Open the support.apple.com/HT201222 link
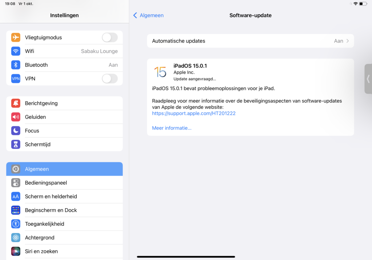The height and width of the screenshot is (260, 372). tap(194, 113)
